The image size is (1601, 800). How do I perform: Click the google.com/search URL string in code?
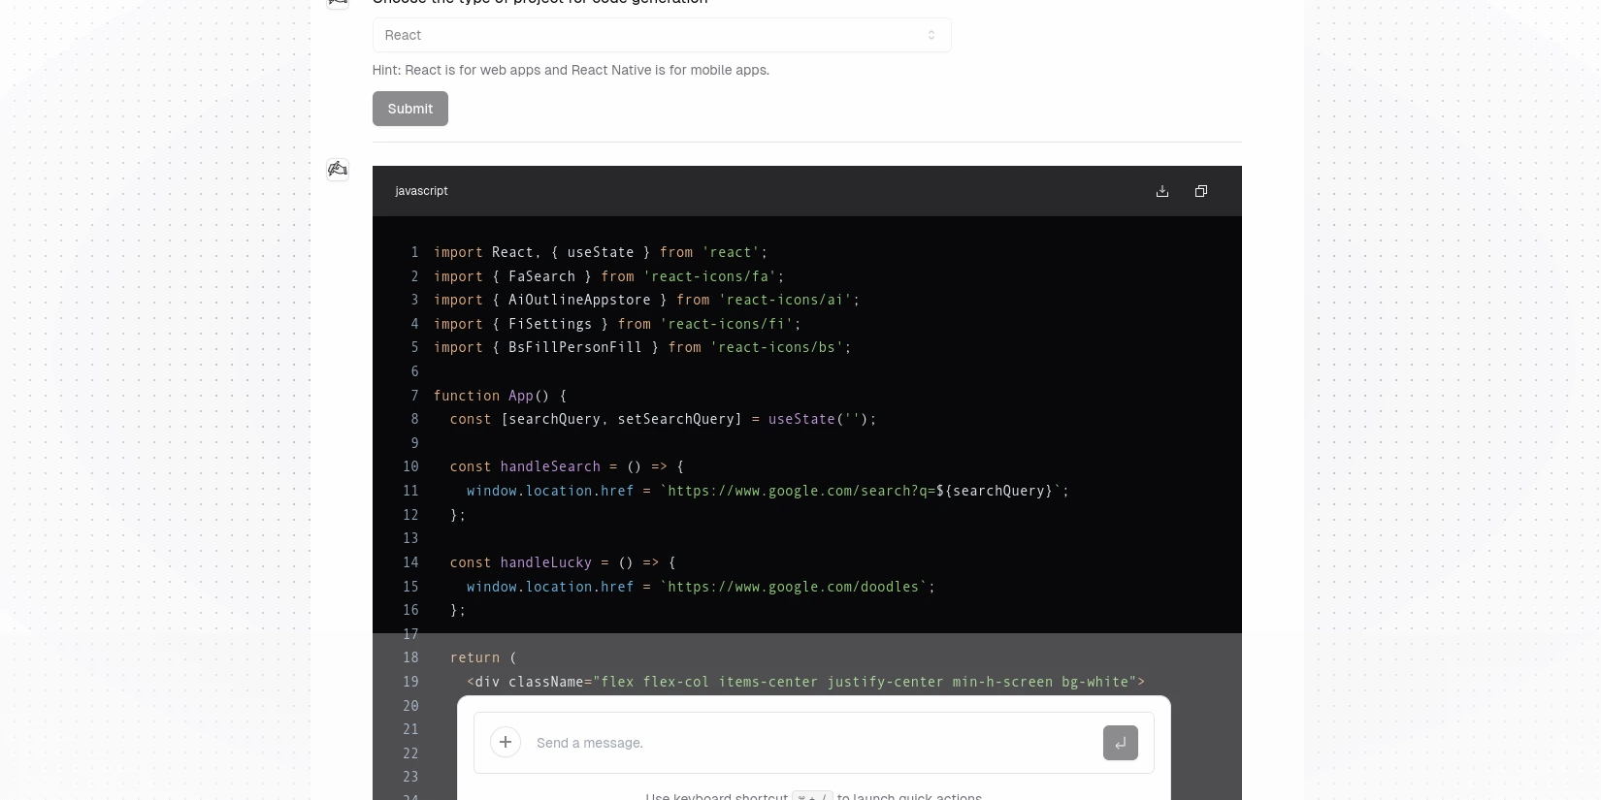coord(800,491)
